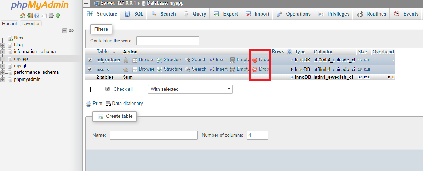Click the star favorite icon for migrations
423x171 pixels.
point(125,60)
